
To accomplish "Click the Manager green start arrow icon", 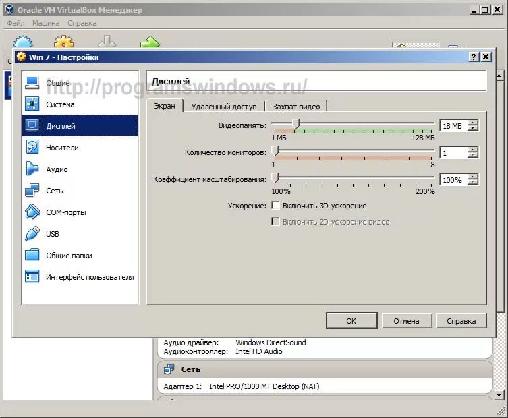I will (150, 42).
